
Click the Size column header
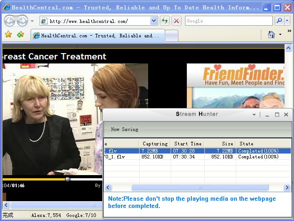(x=220, y=144)
